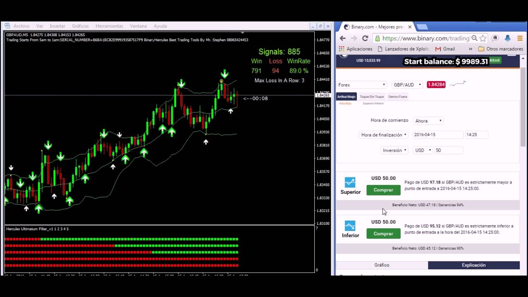528x297 pixels.
Task: Expand the GBP/AUD symbol dropdown
Action: (x=407, y=85)
